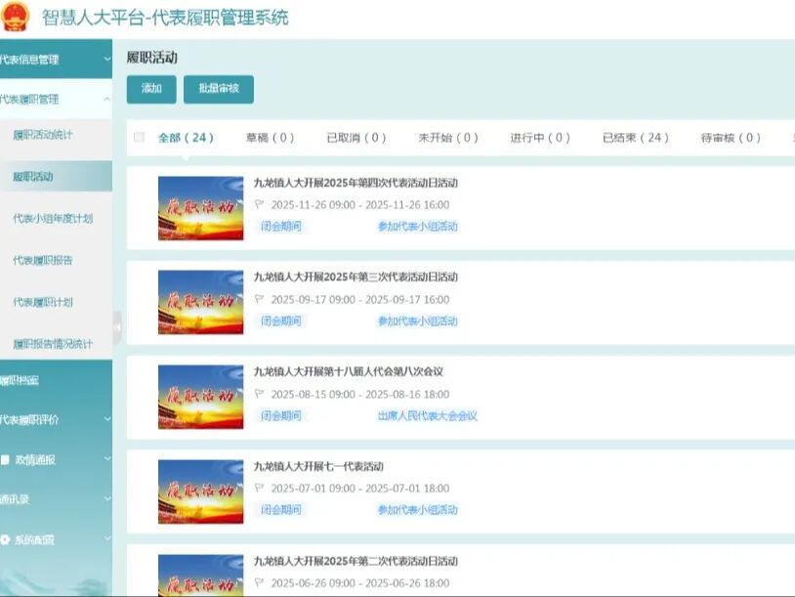The width and height of the screenshot is (795, 597).
Task: Collapse the 代表履职管理 menu section
Action: (x=106, y=99)
